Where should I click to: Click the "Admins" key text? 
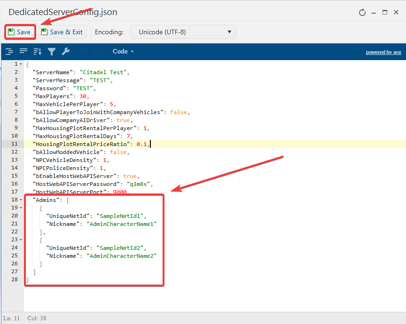[46, 200]
